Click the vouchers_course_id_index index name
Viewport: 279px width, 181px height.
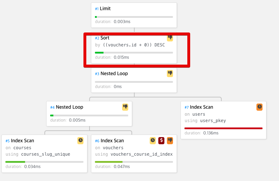(x=141, y=154)
